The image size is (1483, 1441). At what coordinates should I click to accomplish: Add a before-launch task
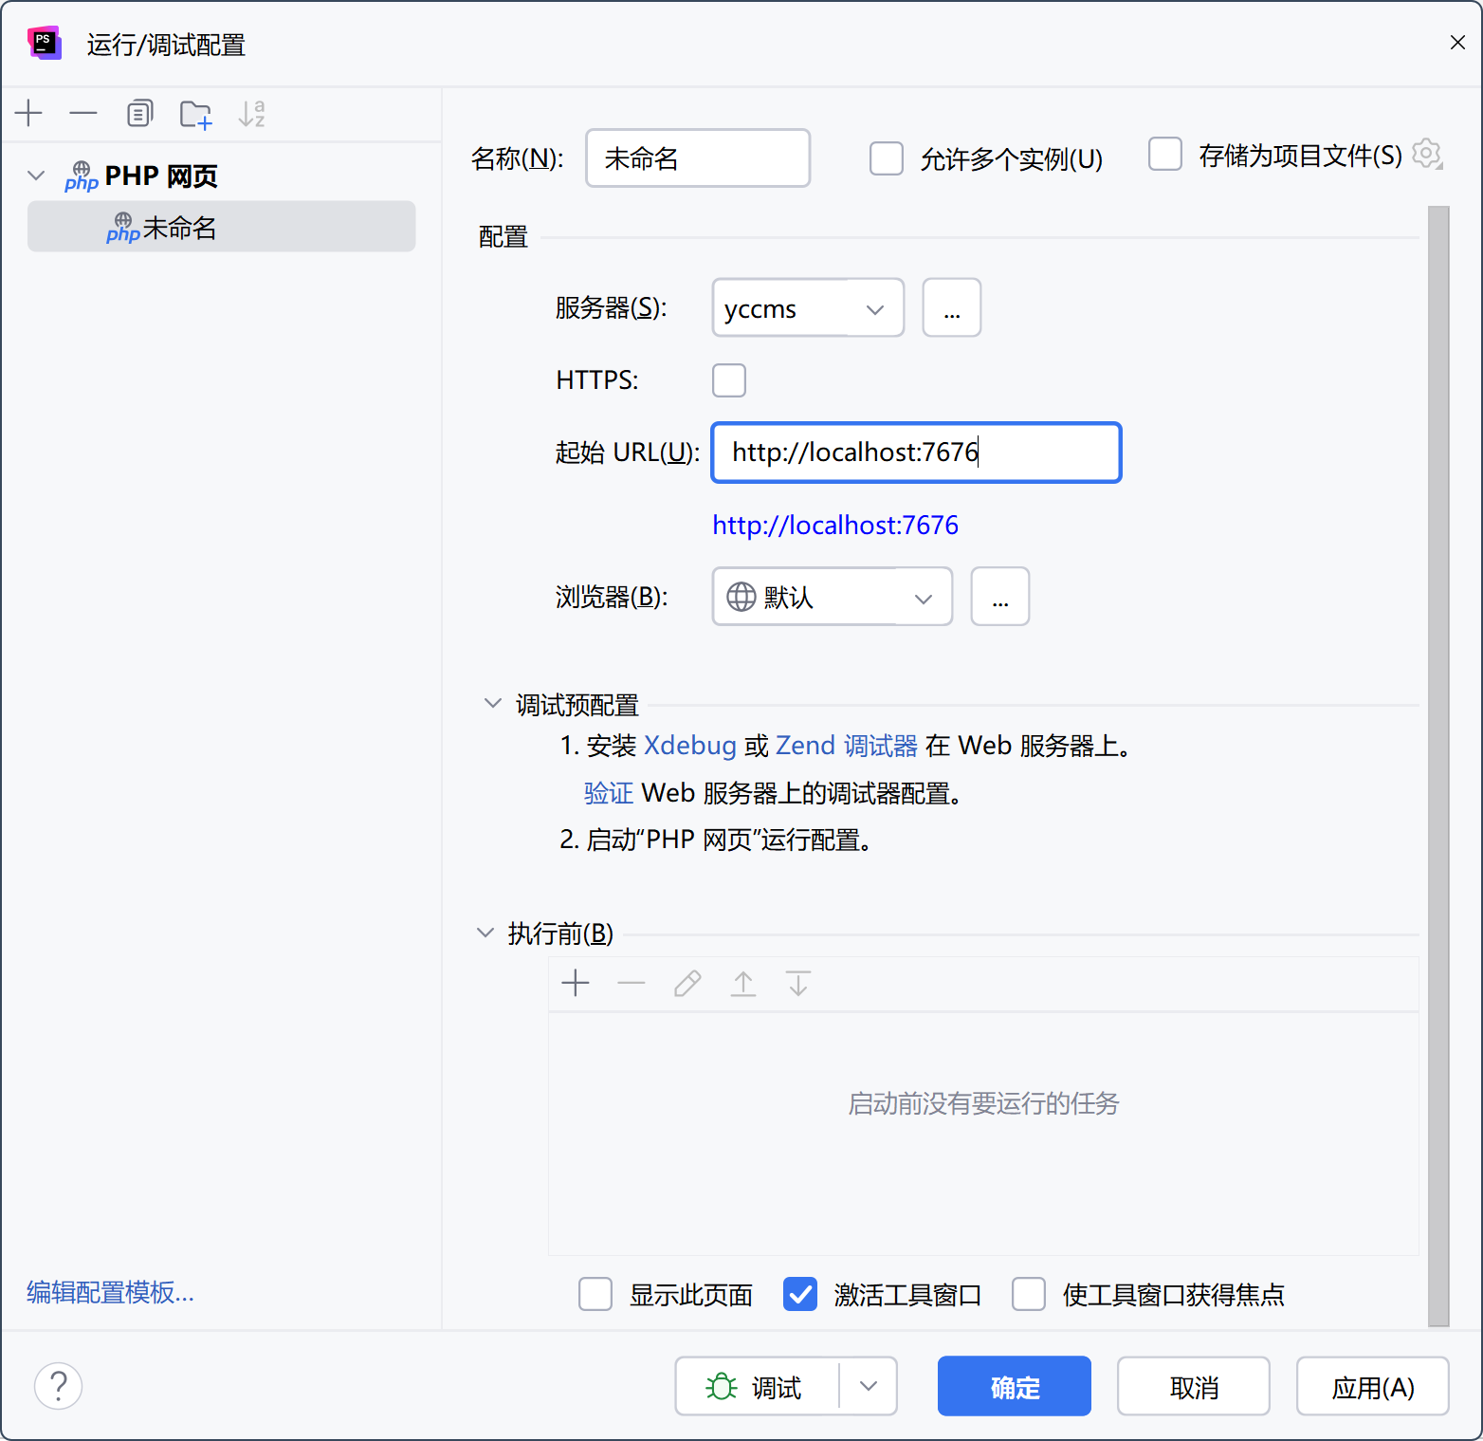(576, 984)
